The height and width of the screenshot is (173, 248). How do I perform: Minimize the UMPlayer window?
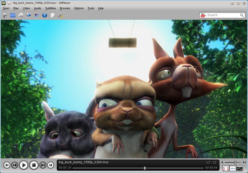click(x=232, y=3)
